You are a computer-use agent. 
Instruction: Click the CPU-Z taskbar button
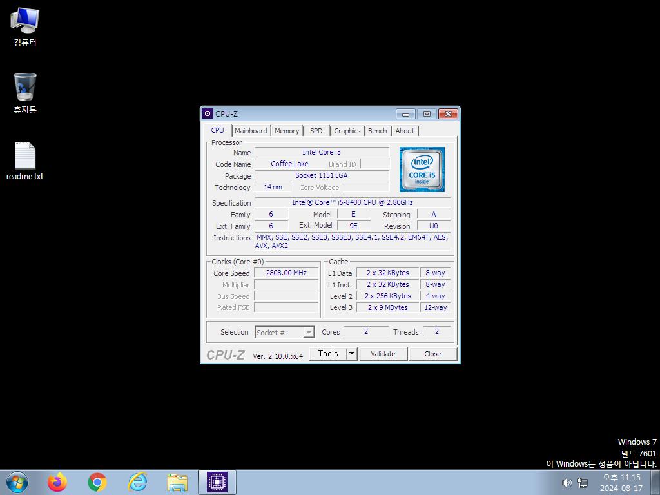[x=217, y=482]
